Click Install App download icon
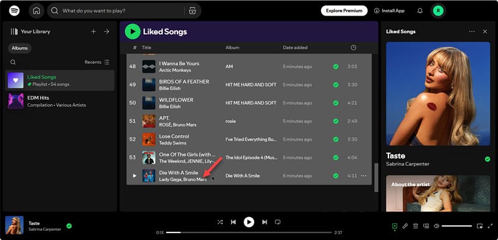Viewport: 498px width, 240px height. click(x=377, y=11)
